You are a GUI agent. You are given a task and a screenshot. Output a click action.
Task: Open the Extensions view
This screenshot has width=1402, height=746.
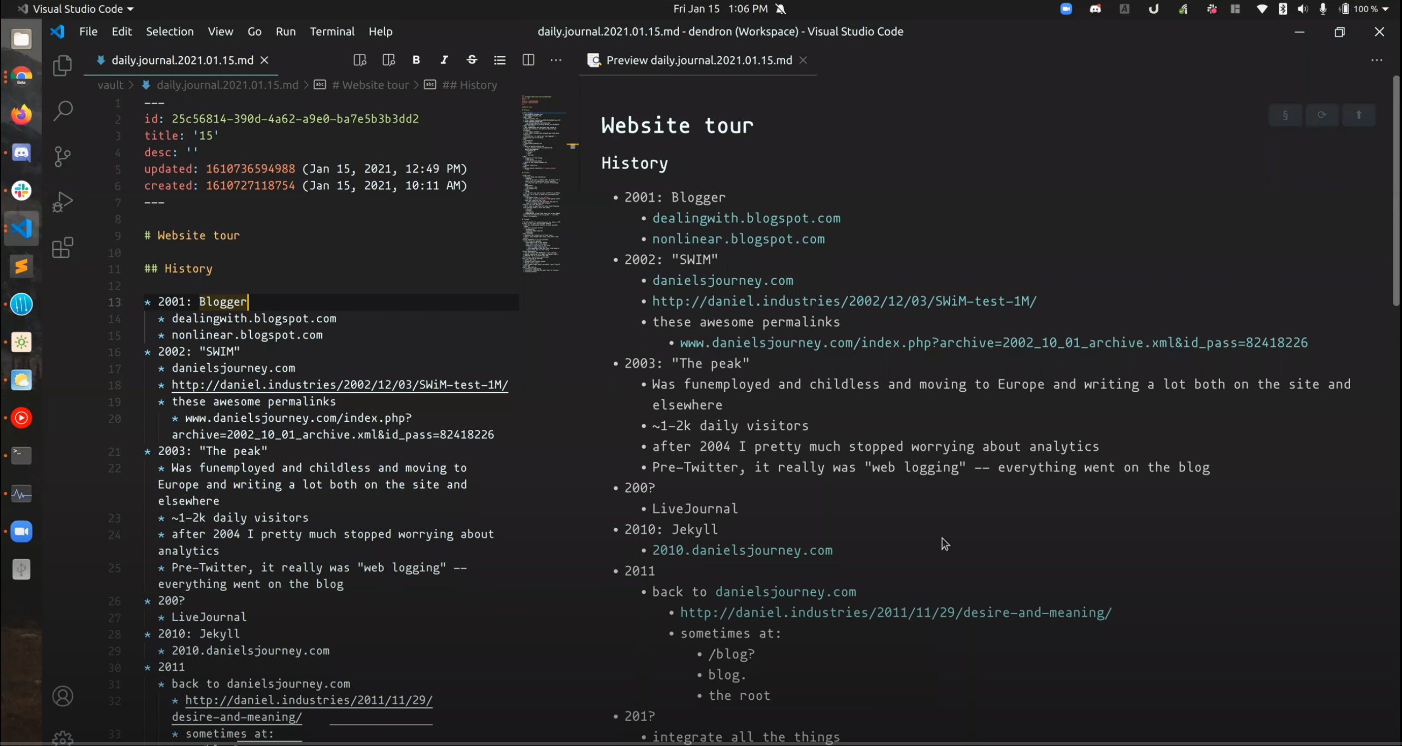(x=62, y=248)
